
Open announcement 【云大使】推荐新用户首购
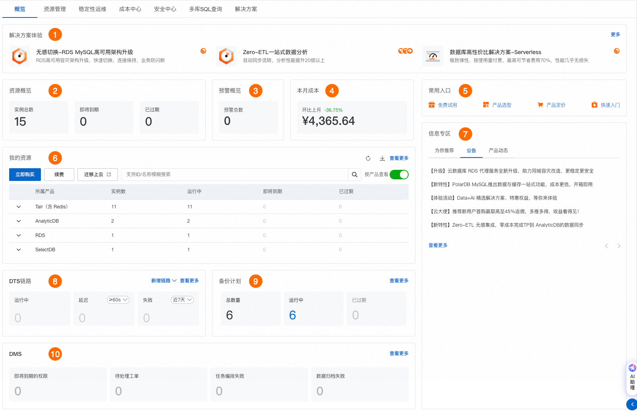coord(504,212)
